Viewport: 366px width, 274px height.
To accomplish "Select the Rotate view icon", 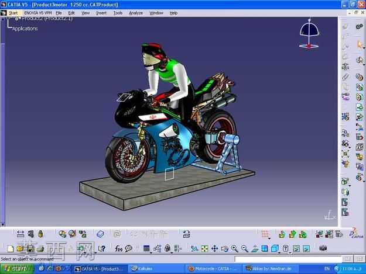I will point(224,249).
